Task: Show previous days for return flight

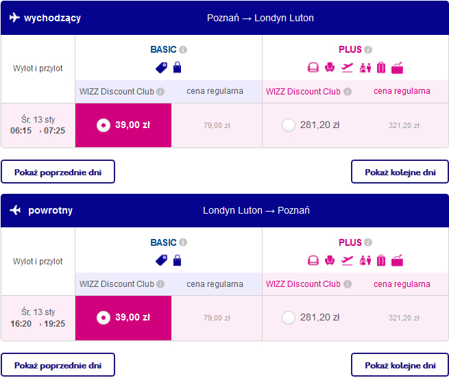Action: pyautogui.click(x=58, y=365)
